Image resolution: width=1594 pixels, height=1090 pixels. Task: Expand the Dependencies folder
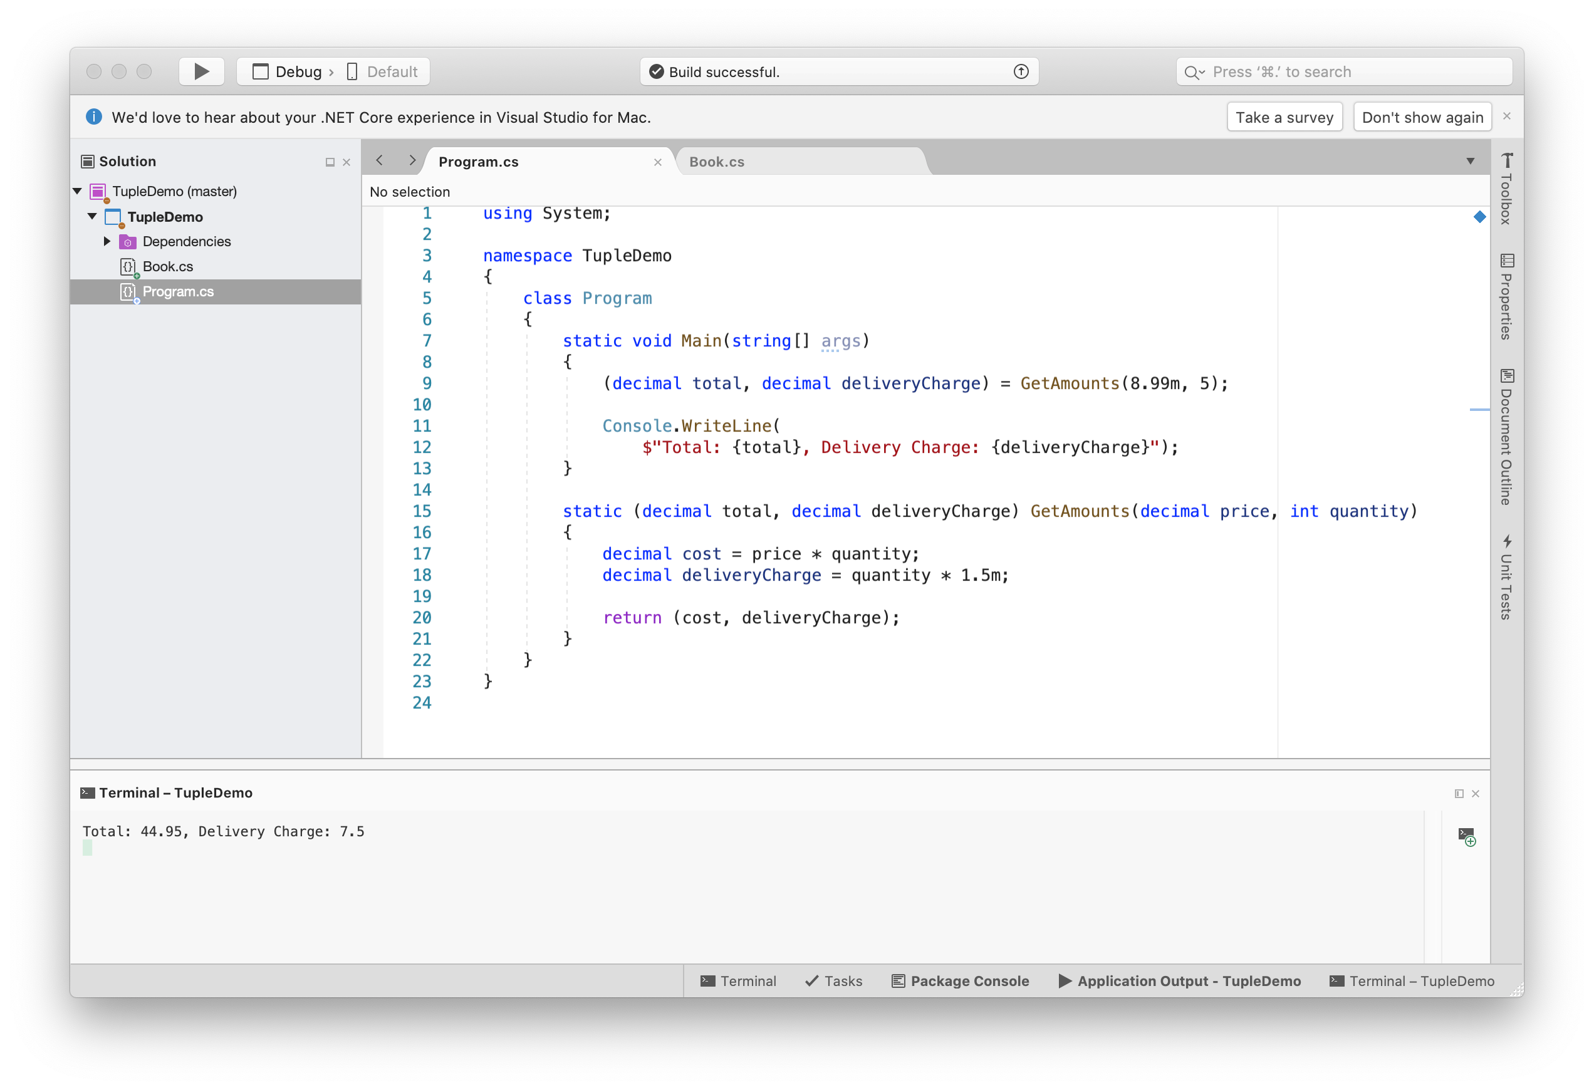point(107,241)
